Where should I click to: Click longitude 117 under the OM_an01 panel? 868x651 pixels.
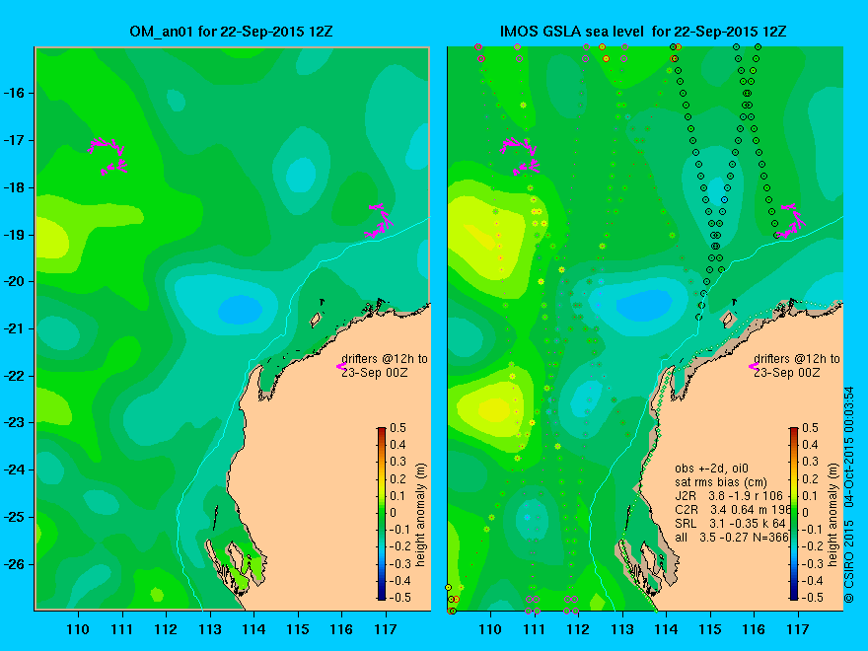(x=386, y=629)
